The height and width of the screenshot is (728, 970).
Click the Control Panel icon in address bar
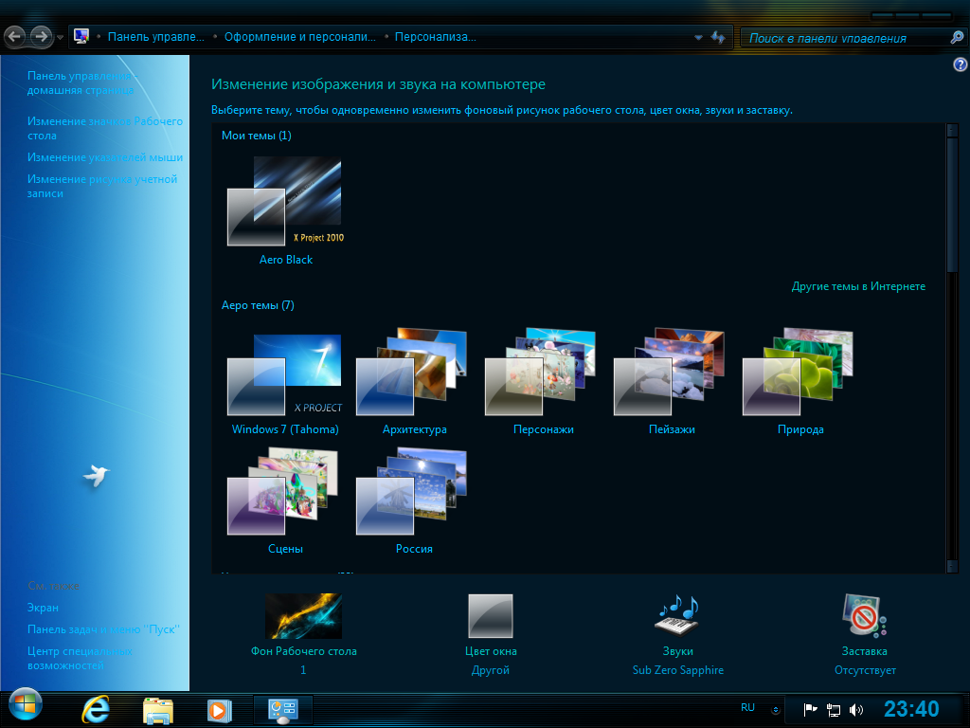tap(81, 37)
